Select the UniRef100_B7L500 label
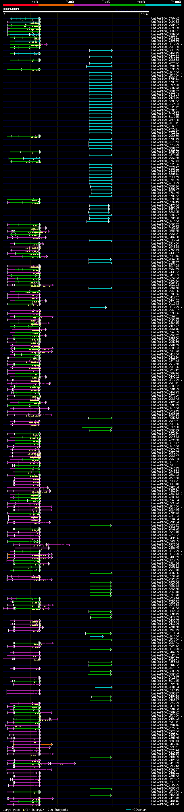The height and width of the screenshot is (812, 184). (x=165, y=85)
